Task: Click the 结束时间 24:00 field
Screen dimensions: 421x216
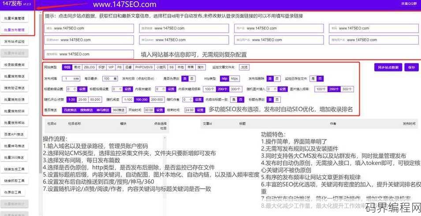Action: pos(190,110)
